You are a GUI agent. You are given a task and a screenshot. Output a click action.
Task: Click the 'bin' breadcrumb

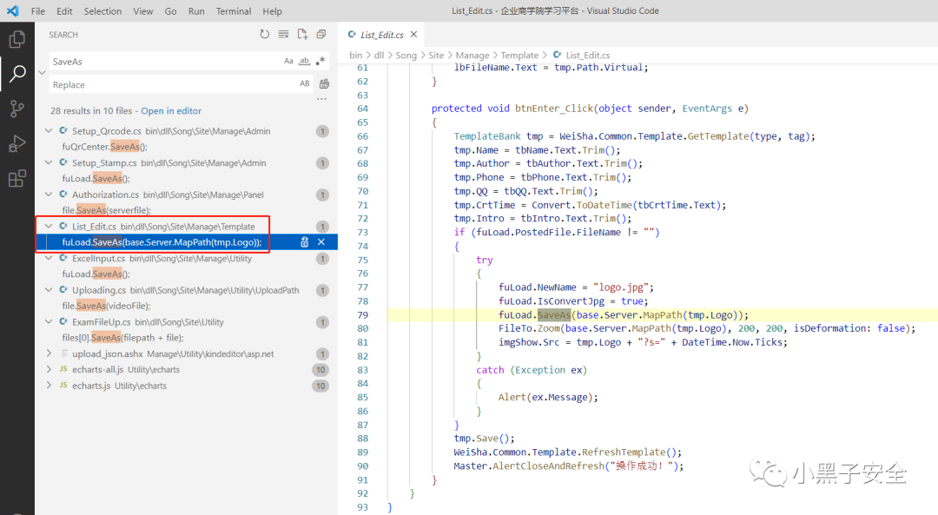pyautogui.click(x=356, y=55)
